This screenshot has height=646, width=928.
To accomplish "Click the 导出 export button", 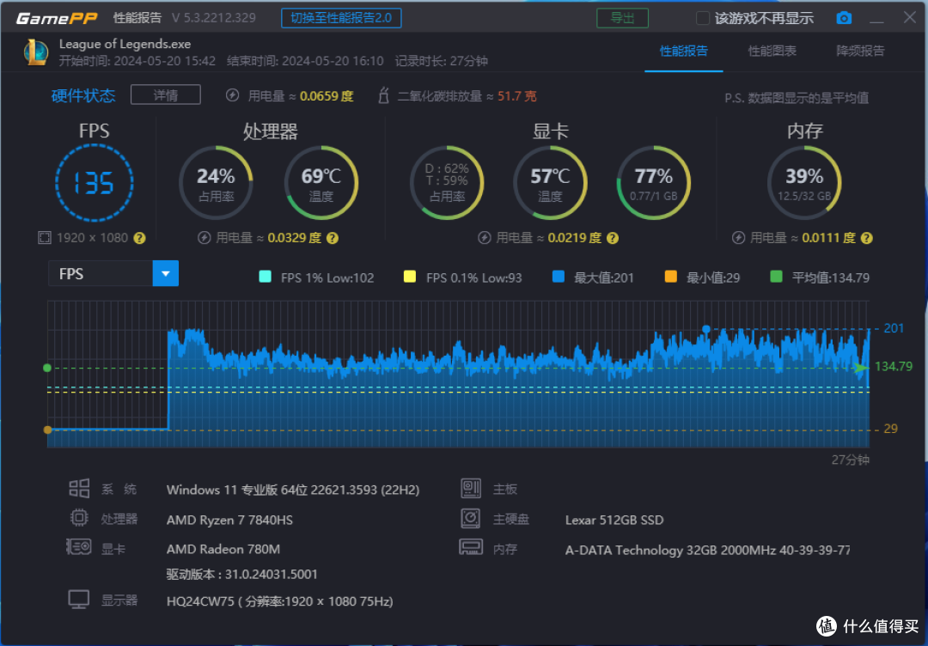I will (622, 18).
